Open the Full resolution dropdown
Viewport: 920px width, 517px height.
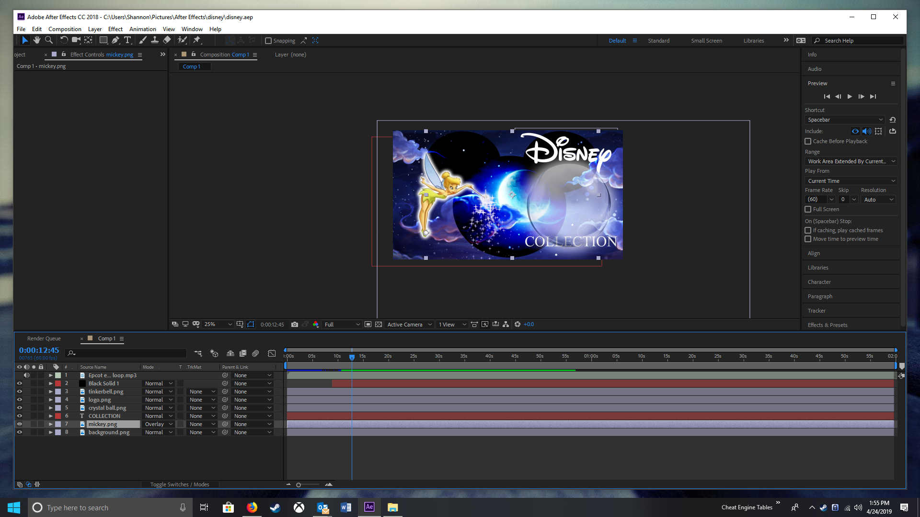(x=342, y=325)
